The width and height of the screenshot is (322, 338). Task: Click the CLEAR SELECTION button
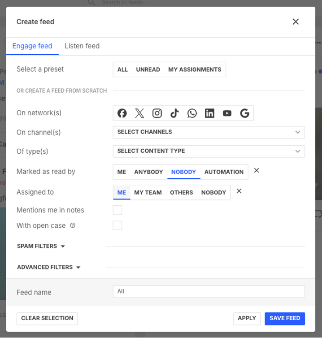(47, 318)
